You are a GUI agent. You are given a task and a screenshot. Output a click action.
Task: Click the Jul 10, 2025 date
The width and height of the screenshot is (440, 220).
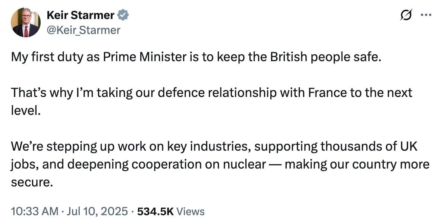pyautogui.click(x=99, y=211)
